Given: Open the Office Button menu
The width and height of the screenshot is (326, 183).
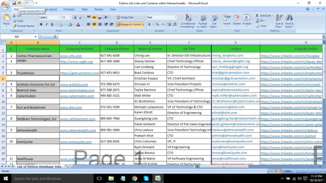Looking at the screenshot, I should point(5,5).
